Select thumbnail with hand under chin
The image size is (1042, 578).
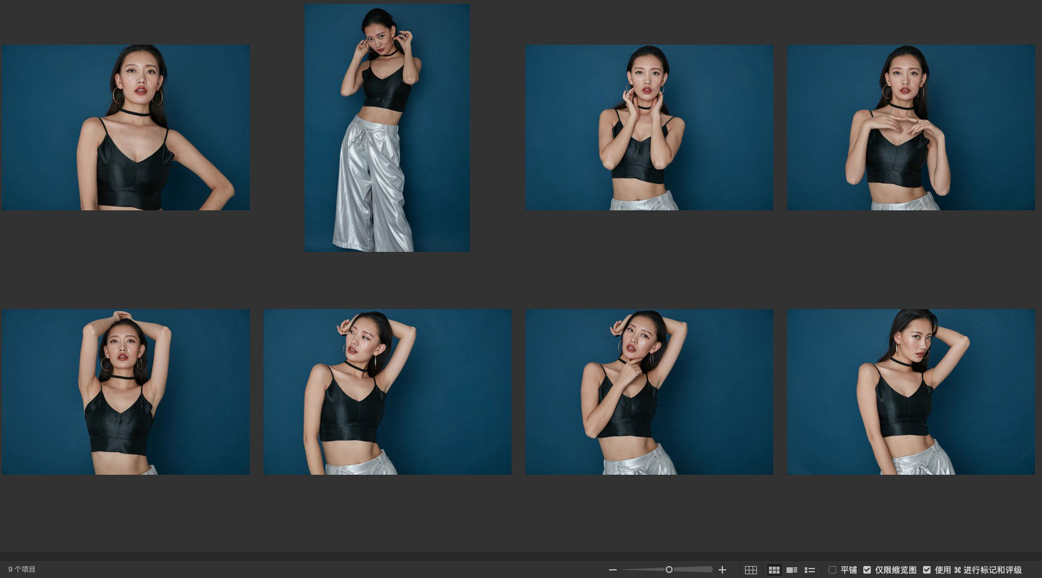[x=649, y=392]
